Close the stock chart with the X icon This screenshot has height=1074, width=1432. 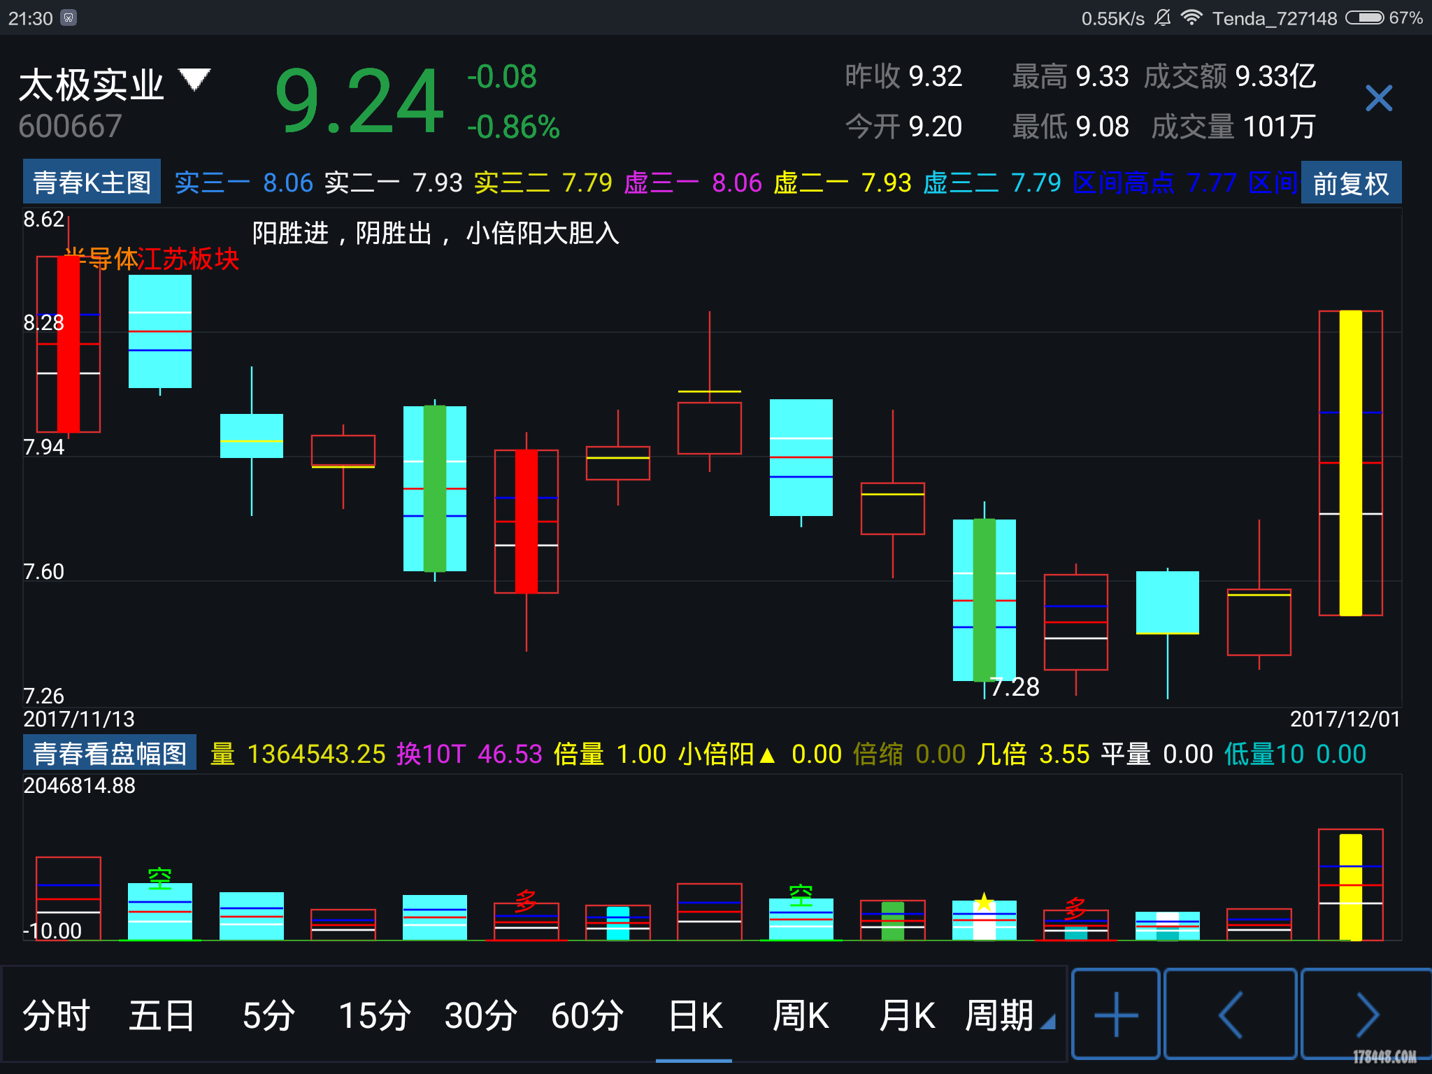coord(1379,98)
